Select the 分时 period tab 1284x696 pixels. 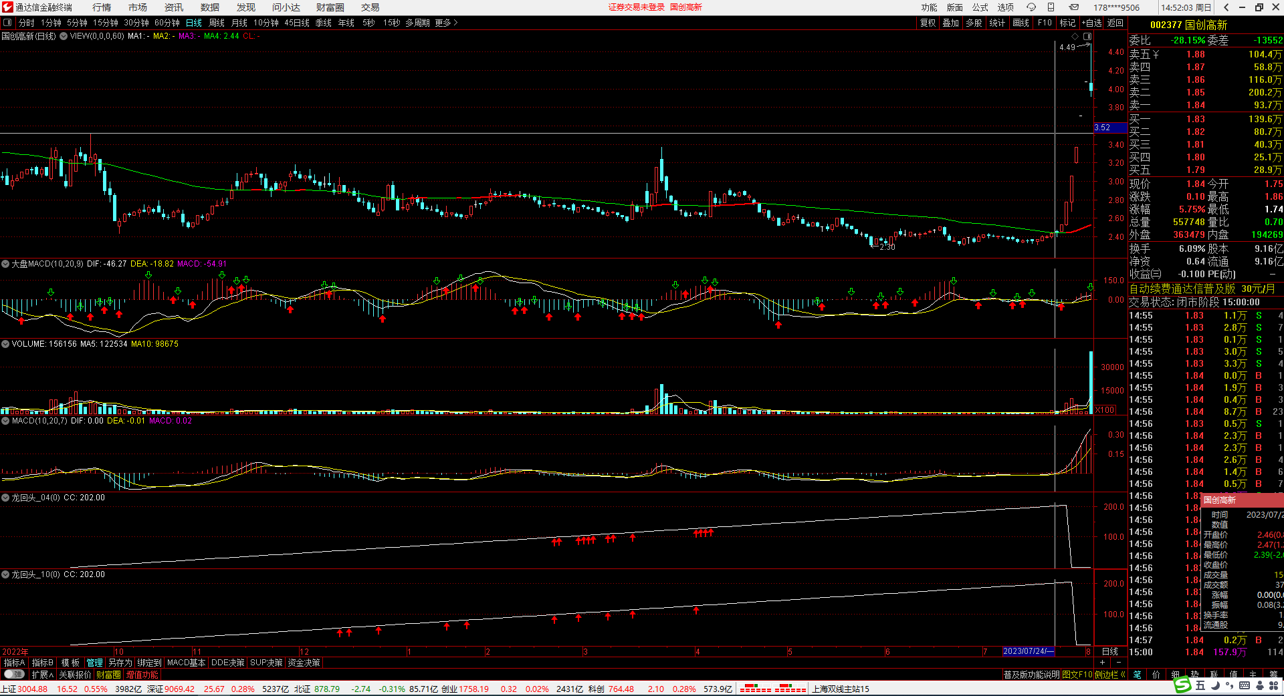coord(27,23)
